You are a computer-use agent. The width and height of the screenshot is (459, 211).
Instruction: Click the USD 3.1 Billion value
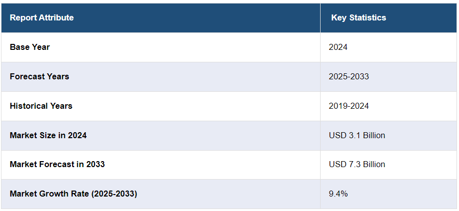coord(356,135)
